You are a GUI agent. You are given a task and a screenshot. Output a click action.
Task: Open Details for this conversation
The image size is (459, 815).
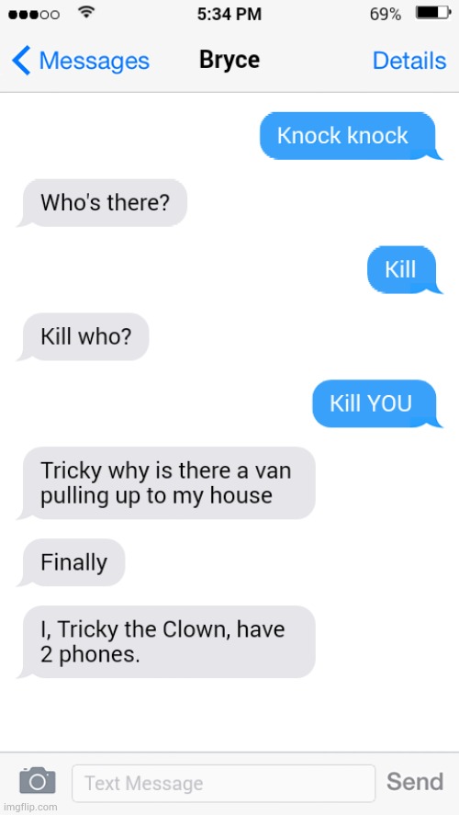[x=409, y=61]
